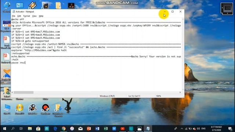Click the kms7.MSGuides.com line
The width and height of the screenshot is (235, 132).
[36, 32]
